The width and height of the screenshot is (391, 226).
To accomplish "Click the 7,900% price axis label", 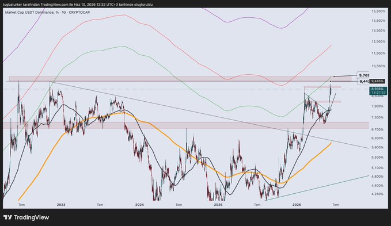I will coord(378,106).
